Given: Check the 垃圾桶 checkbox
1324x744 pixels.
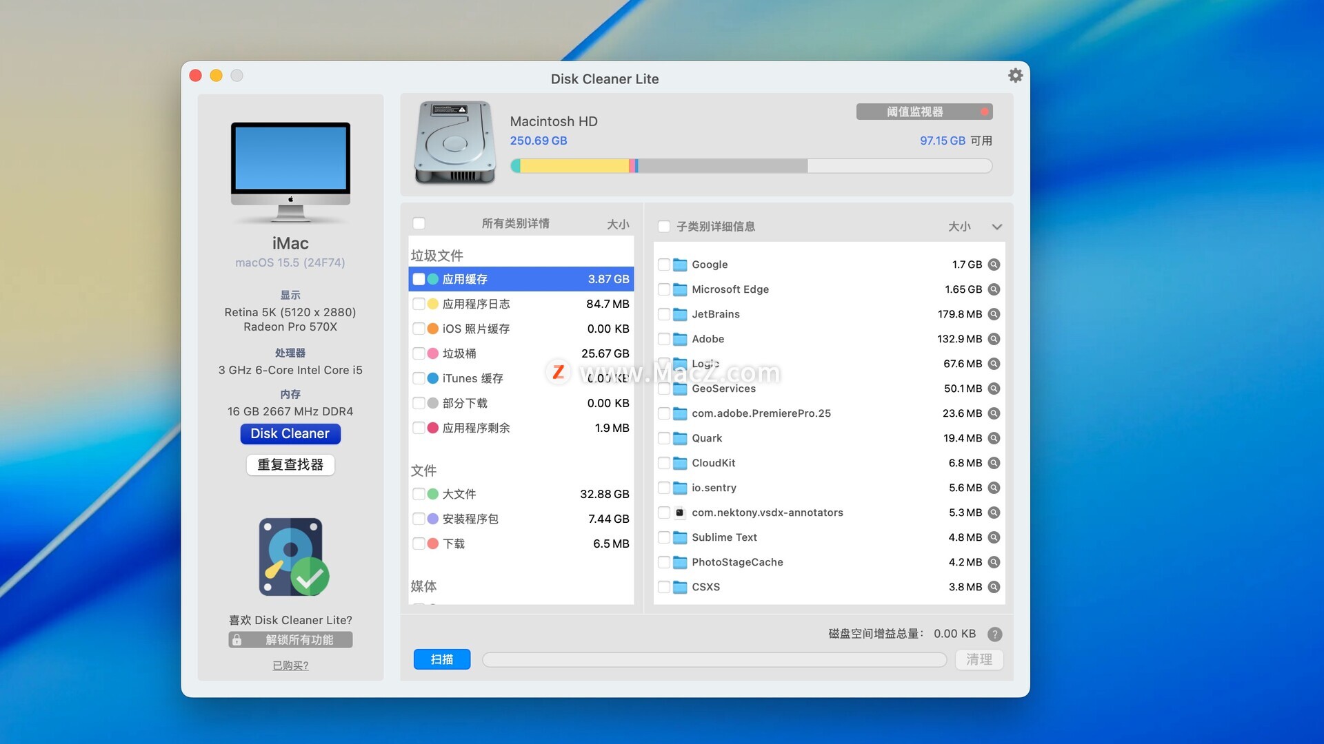Looking at the screenshot, I should 419,353.
